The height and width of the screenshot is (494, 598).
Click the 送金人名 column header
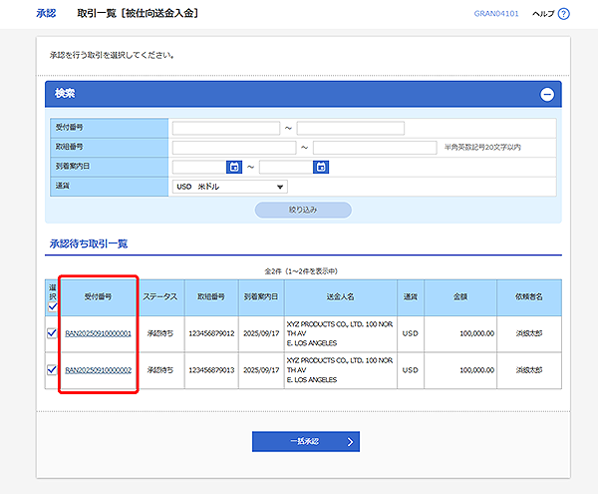(341, 296)
